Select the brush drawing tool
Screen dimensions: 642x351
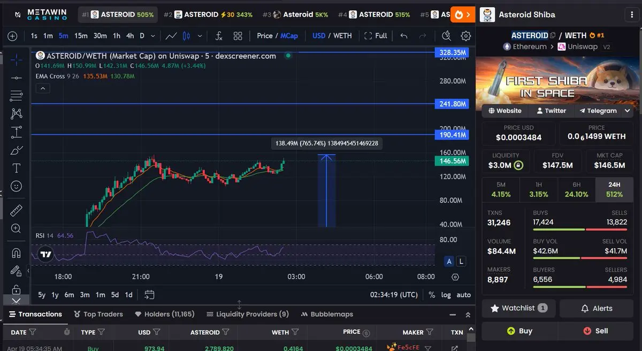pos(17,150)
